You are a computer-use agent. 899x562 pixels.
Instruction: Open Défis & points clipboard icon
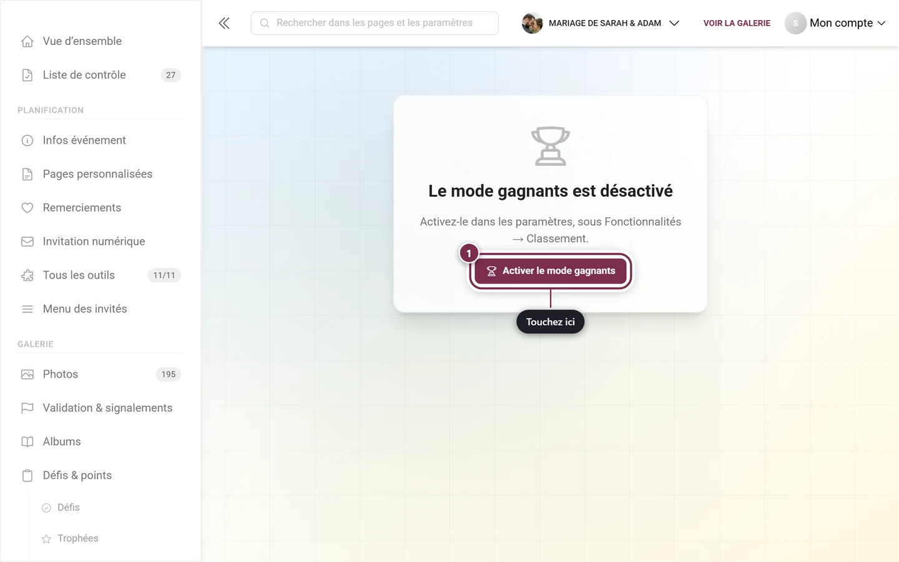27,476
